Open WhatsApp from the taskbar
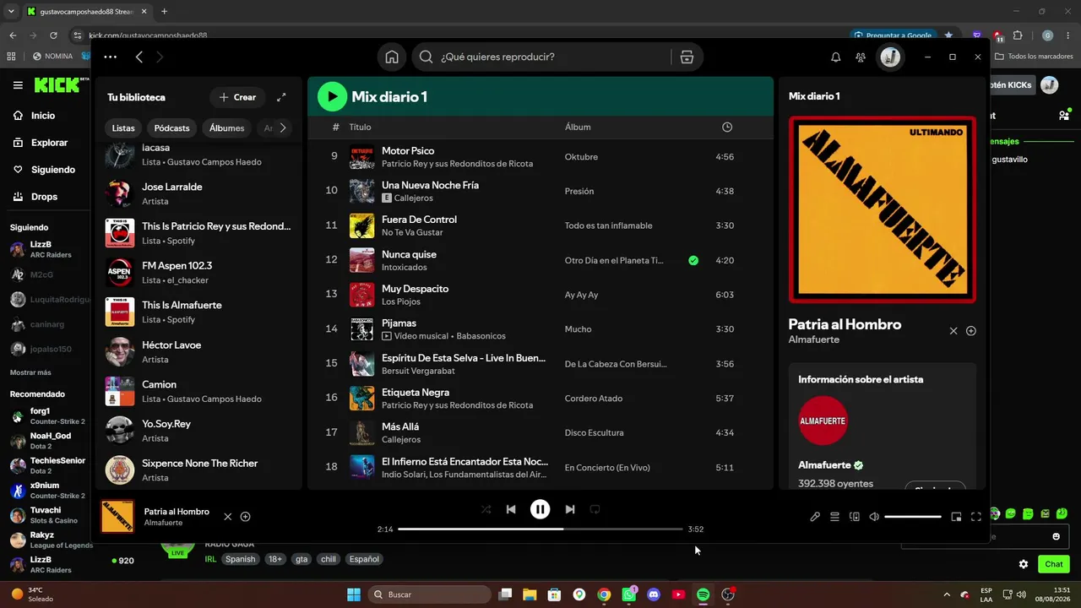1081x608 pixels. coord(628,594)
